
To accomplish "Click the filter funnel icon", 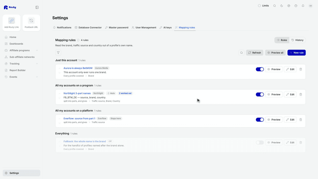I will pyautogui.click(x=58, y=53).
